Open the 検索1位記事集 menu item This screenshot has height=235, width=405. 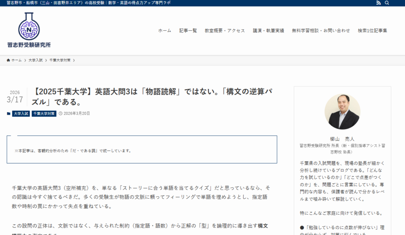[x=372, y=31]
